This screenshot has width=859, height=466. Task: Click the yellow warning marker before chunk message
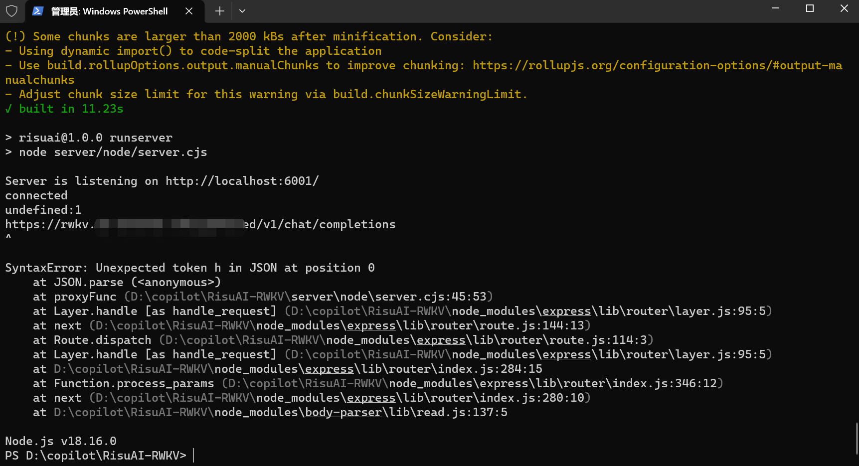15,36
